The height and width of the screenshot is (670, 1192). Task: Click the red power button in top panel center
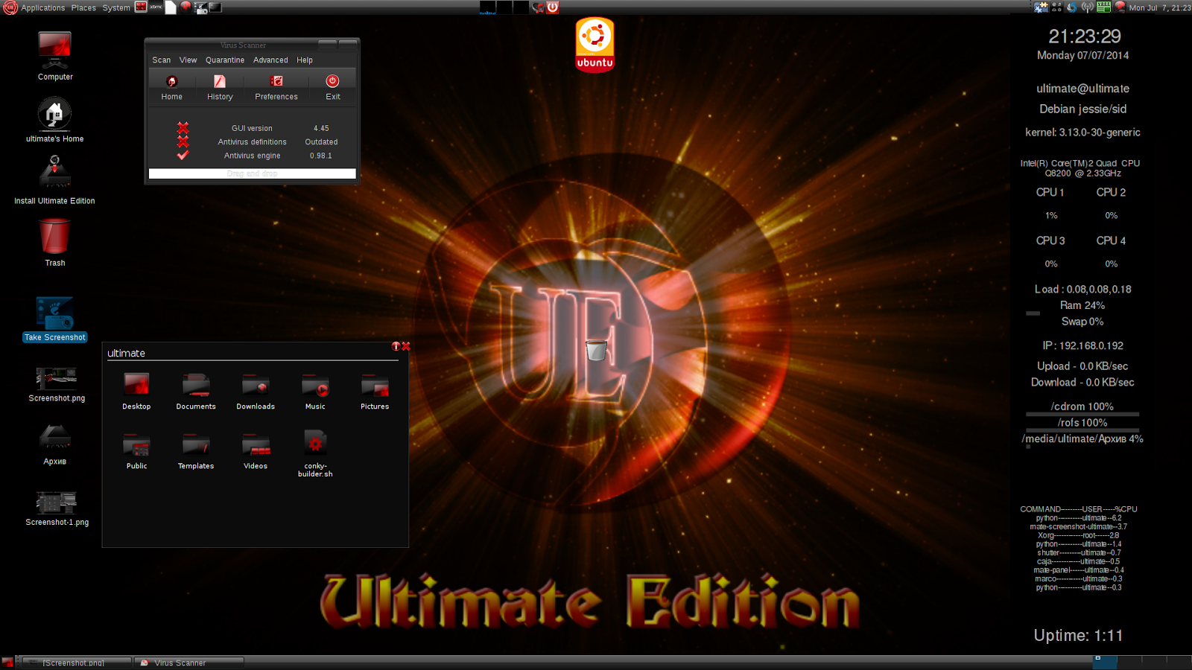[x=553, y=7]
